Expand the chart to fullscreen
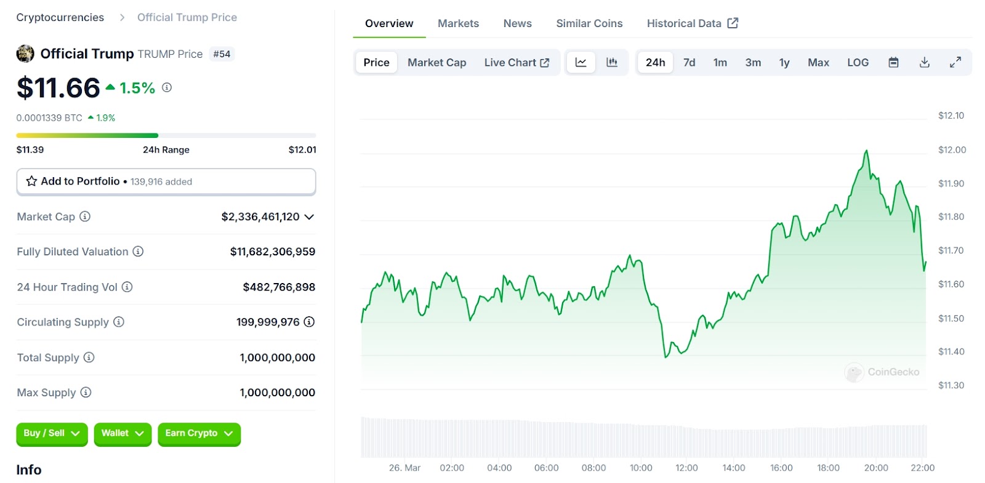Viewport: 985px width, 483px height. point(955,63)
